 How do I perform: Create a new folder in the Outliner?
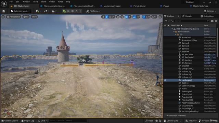click(x=212, y=21)
